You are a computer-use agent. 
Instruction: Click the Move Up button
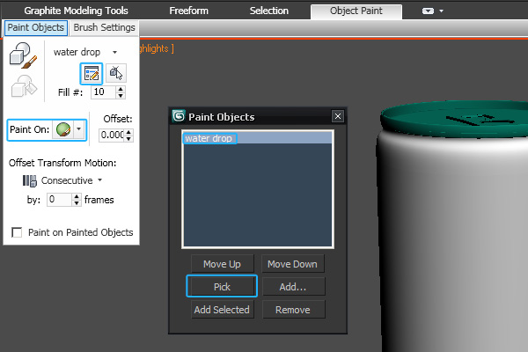pos(223,264)
